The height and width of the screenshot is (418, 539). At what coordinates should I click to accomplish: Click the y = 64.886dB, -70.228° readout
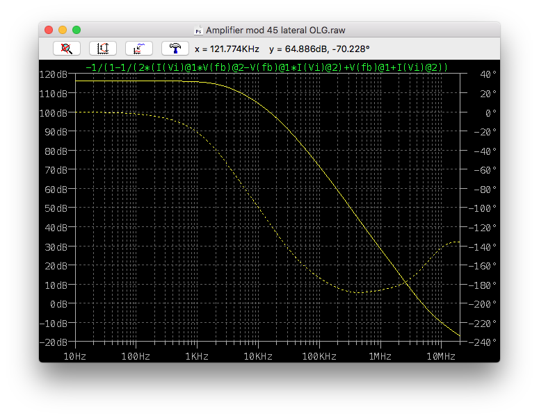pyautogui.click(x=319, y=49)
